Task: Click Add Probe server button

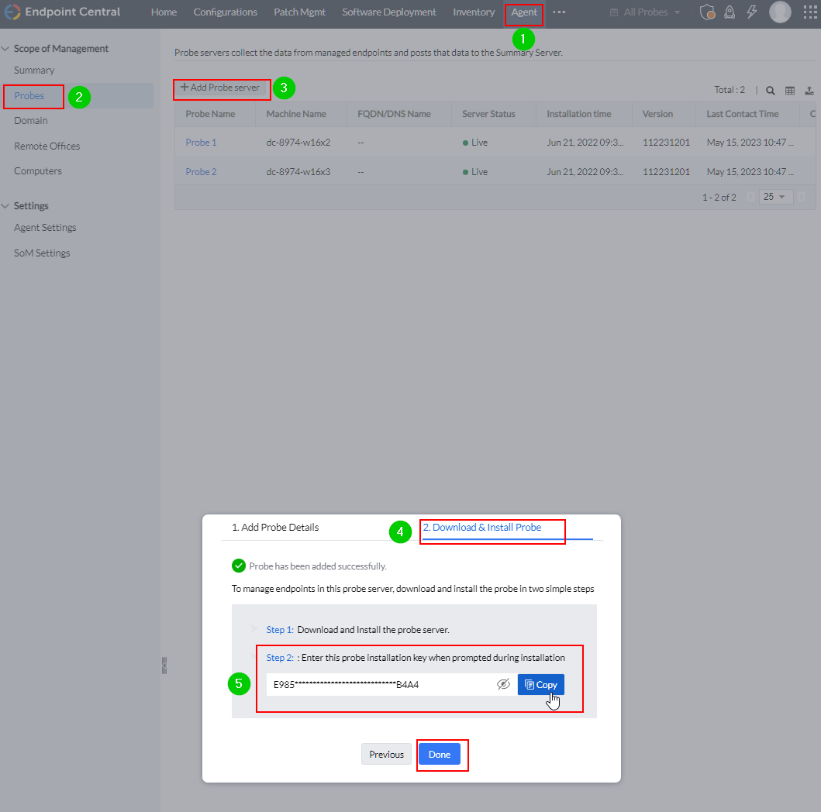Action: [220, 88]
